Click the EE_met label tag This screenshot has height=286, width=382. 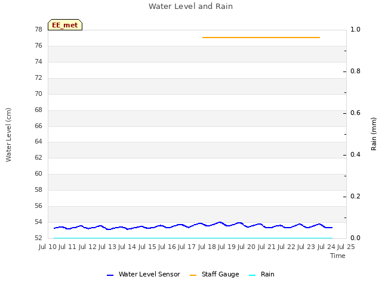tap(65, 25)
